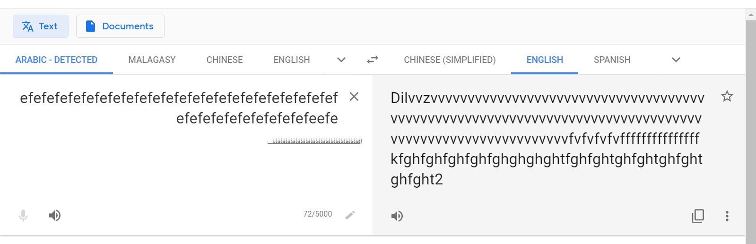
Task: Choose English as source language
Action: coord(292,60)
